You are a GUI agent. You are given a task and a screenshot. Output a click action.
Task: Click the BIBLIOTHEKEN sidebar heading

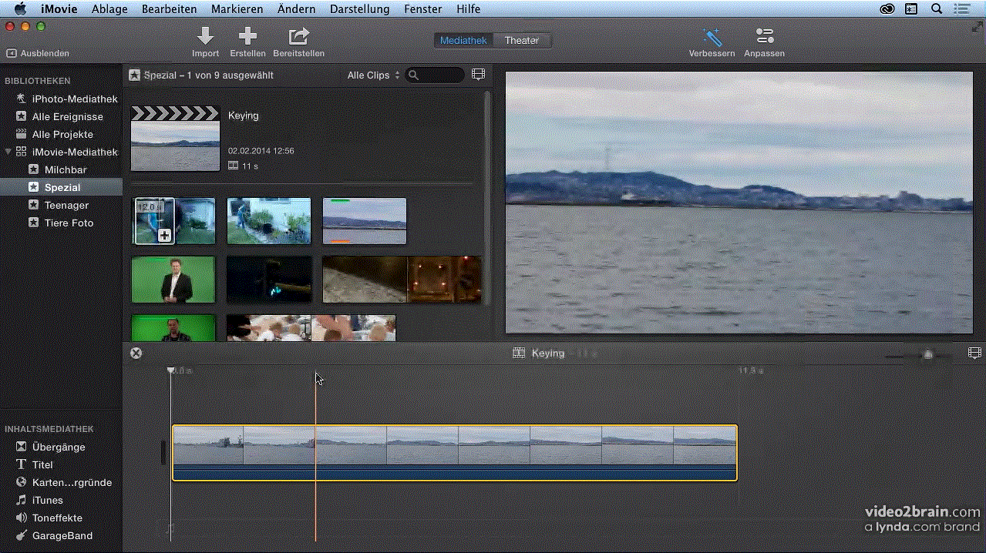37,81
